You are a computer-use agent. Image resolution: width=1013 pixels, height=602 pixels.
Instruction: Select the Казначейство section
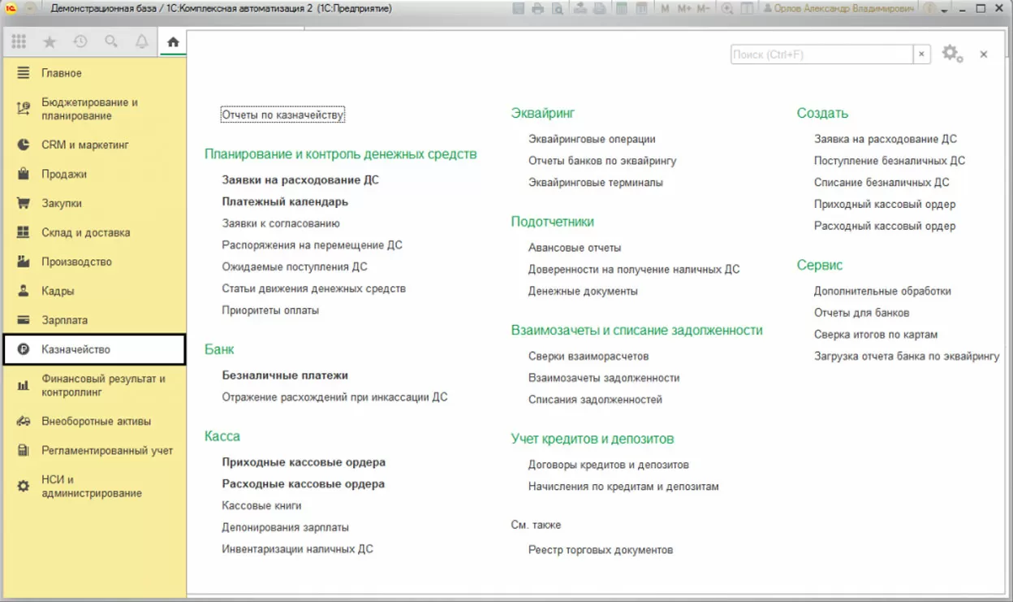pos(93,349)
